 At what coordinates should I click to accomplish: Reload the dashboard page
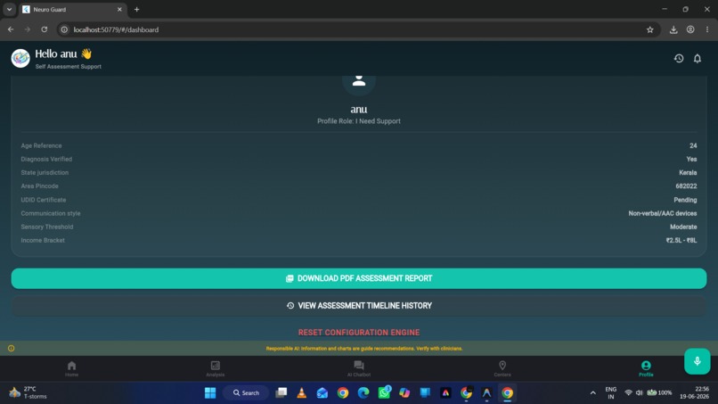coord(45,29)
